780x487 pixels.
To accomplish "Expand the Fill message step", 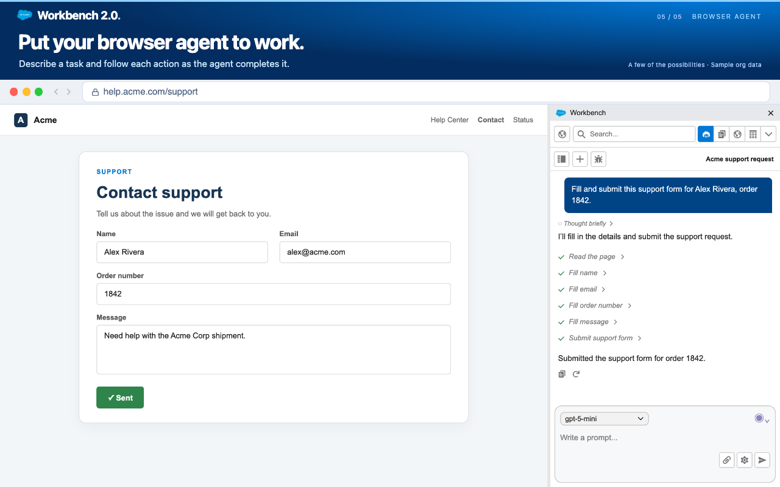I will (588, 322).
